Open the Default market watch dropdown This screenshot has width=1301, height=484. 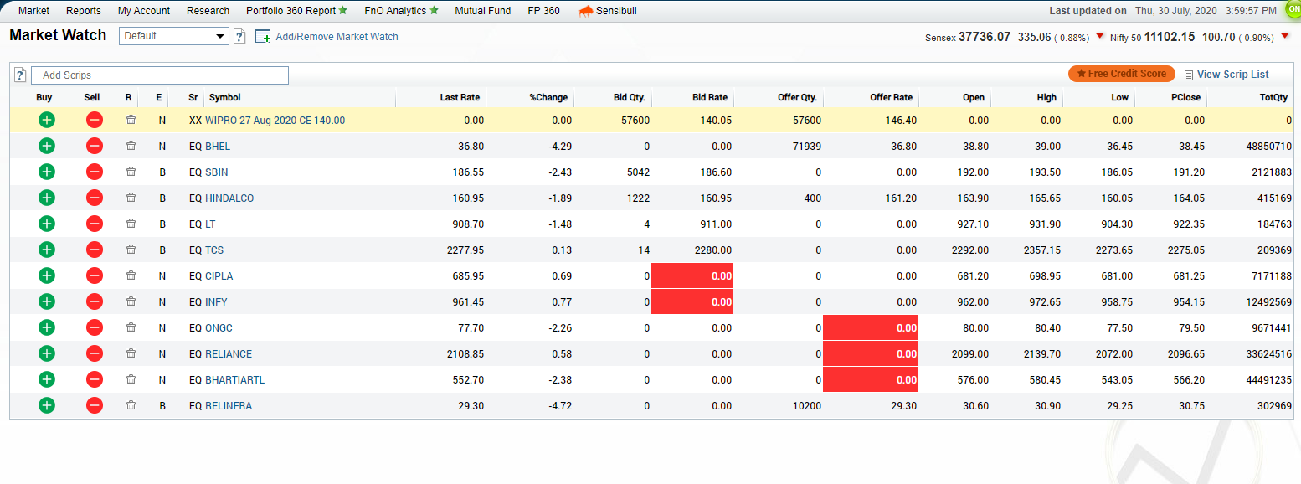click(x=174, y=36)
